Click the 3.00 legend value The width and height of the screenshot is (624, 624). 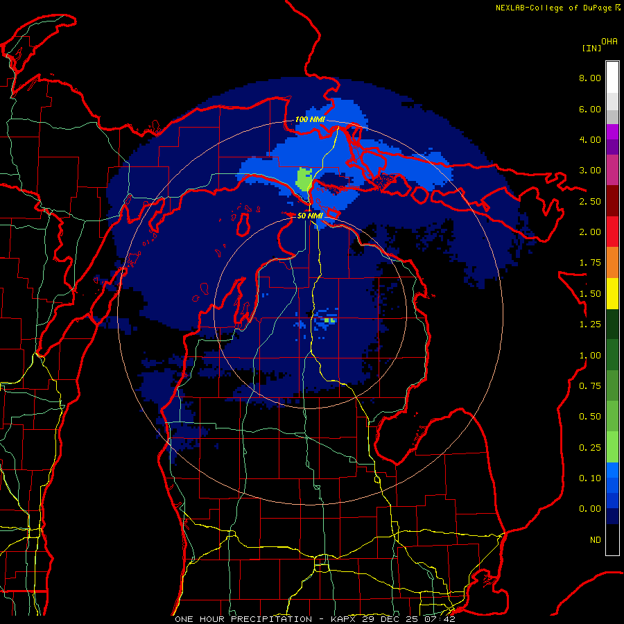(x=590, y=171)
